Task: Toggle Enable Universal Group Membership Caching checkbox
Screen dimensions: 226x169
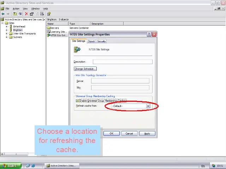Action: [x=77, y=101]
